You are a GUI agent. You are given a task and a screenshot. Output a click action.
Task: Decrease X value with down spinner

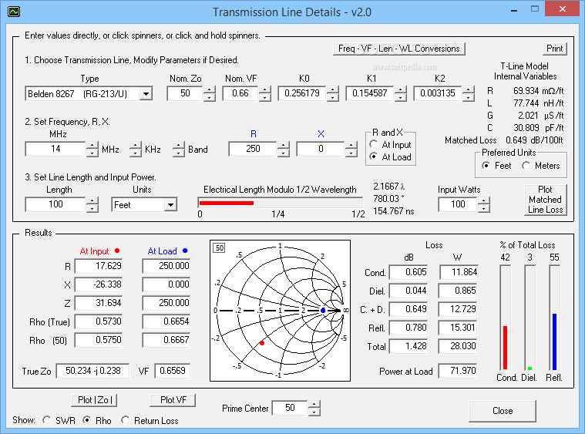tap(351, 153)
